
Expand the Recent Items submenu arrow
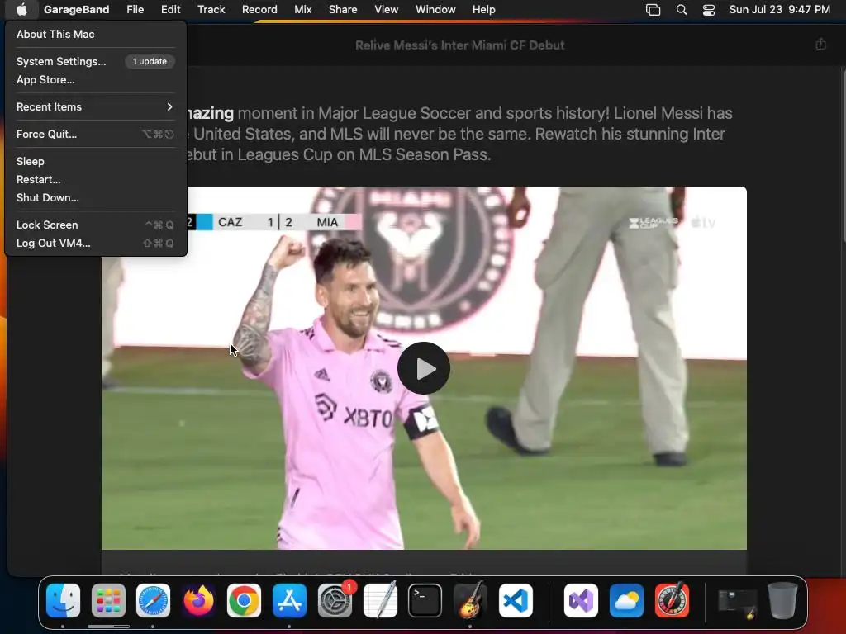[169, 106]
